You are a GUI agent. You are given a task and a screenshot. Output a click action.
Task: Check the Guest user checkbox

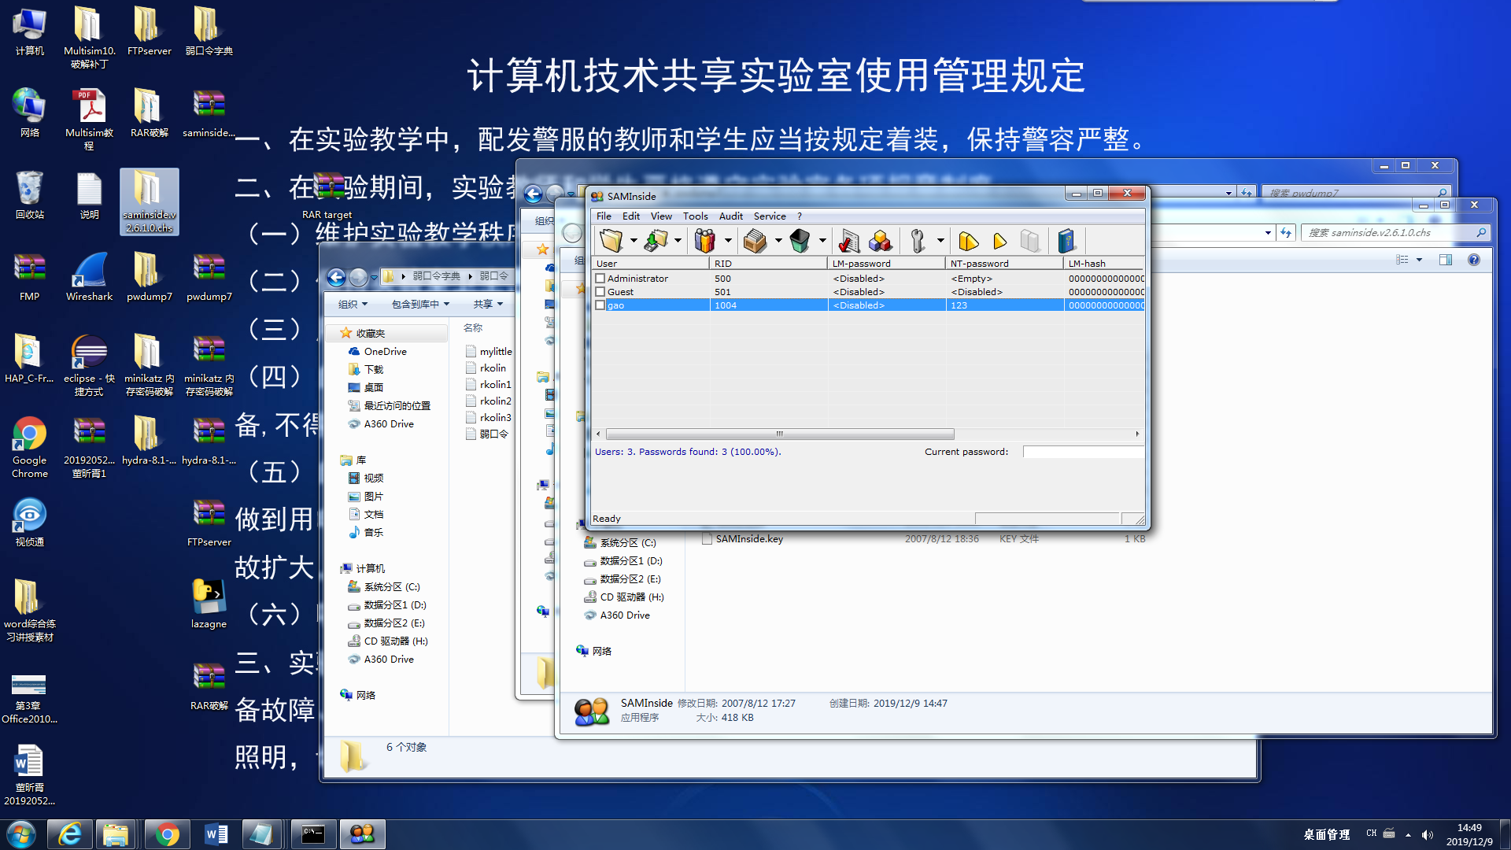(600, 292)
